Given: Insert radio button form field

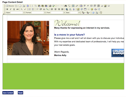Looking at the screenshot, I should (x=88, y=6).
